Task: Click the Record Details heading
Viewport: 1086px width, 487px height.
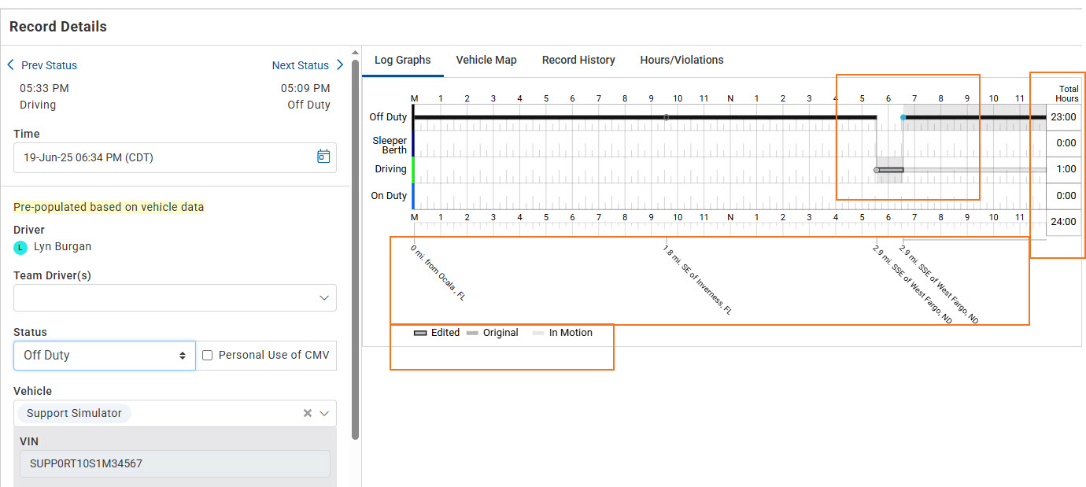Action: point(58,27)
